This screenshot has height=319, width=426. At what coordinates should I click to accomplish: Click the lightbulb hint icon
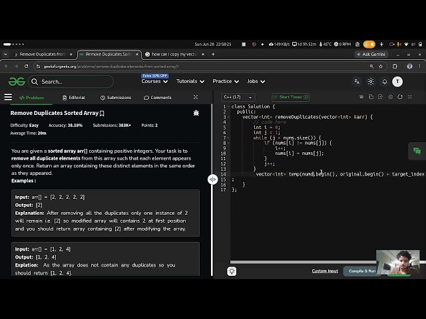[x=232, y=271]
